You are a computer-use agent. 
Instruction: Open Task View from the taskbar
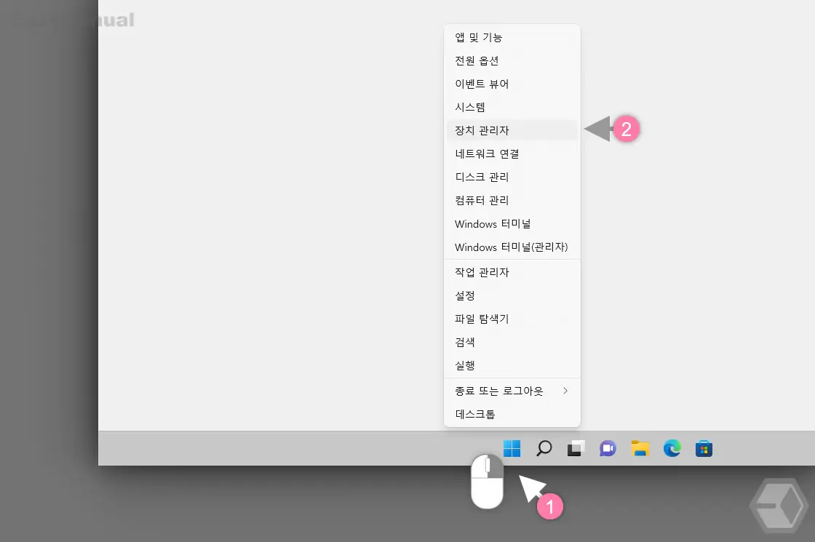point(576,449)
